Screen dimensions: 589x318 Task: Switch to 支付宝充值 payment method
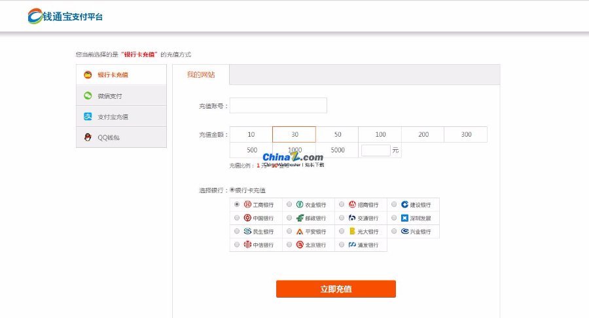121,116
